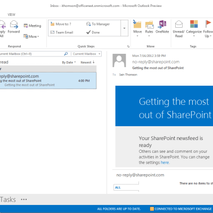Open the Move folder button
The width and height of the screenshot is (213, 213).
[x=137, y=28]
